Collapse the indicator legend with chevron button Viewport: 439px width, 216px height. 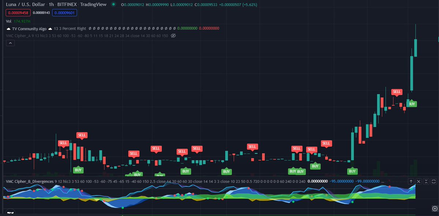10,43
